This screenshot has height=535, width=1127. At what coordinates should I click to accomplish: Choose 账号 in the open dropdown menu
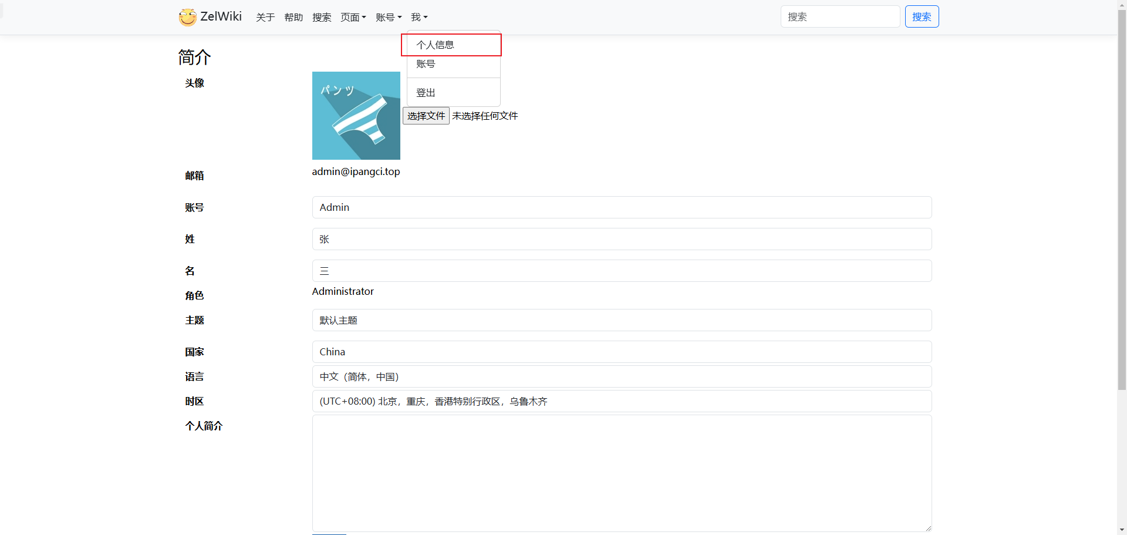pyautogui.click(x=426, y=64)
